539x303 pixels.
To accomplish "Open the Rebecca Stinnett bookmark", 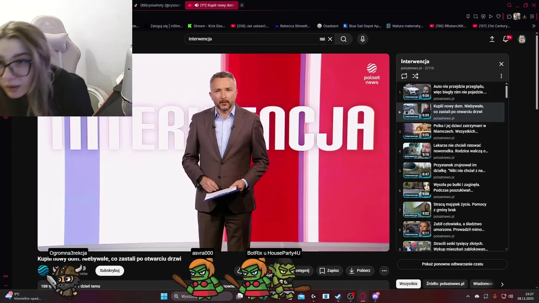I will coord(292,26).
